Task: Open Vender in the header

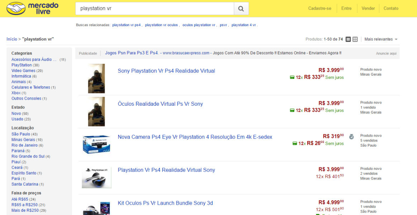Action: pos(368,8)
